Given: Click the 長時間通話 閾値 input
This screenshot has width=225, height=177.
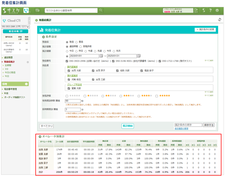Looking at the screenshot, I should click(x=73, y=110).
